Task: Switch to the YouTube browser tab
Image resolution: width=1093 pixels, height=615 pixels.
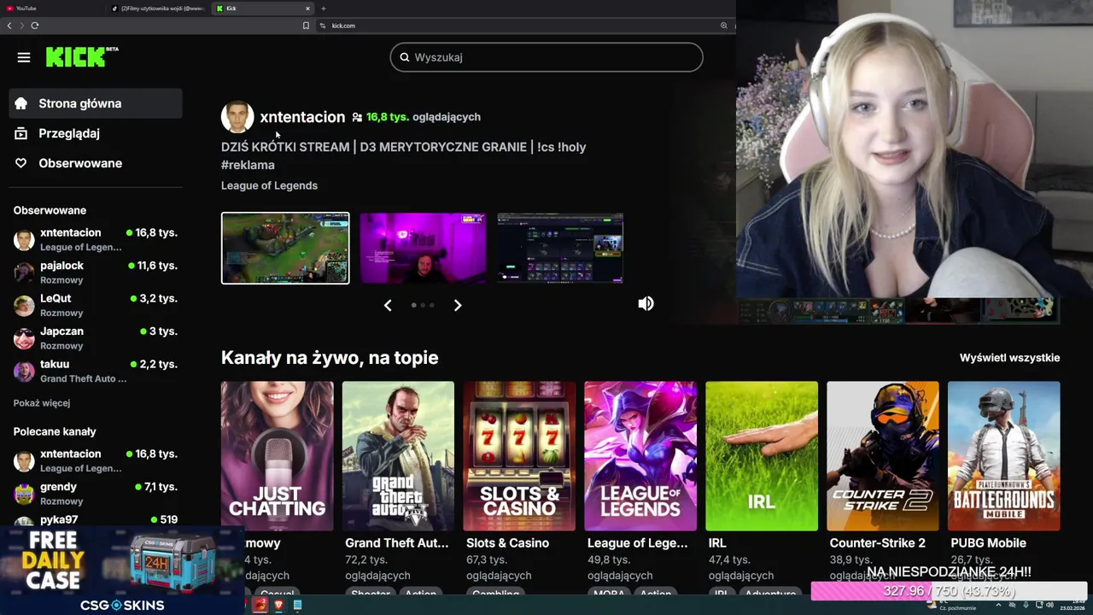Action: click(53, 9)
